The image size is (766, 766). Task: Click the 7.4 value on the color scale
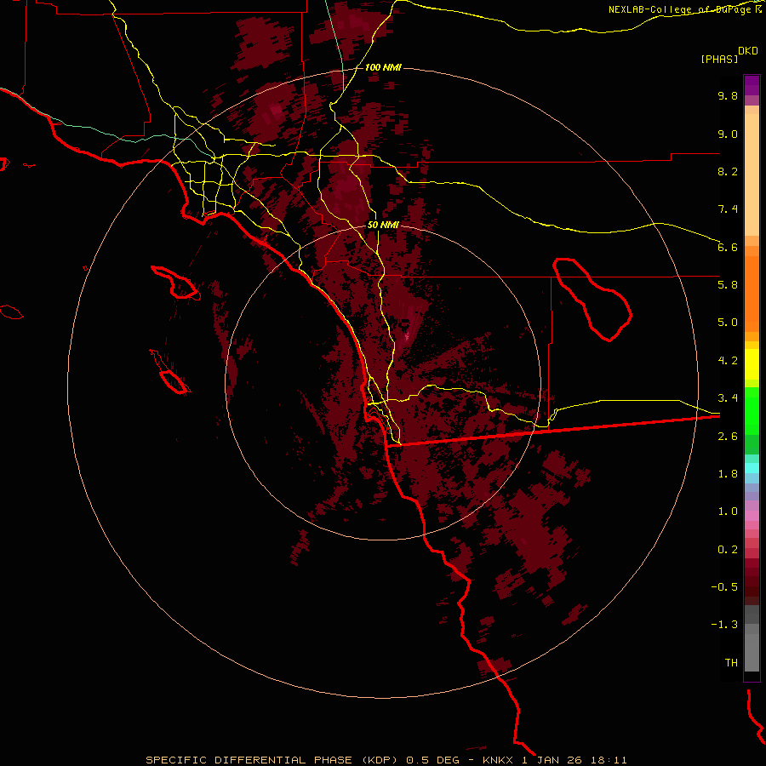728,209
